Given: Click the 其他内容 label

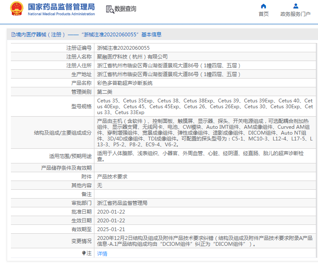Looking at the screenshot, I should tap(81, 185).
